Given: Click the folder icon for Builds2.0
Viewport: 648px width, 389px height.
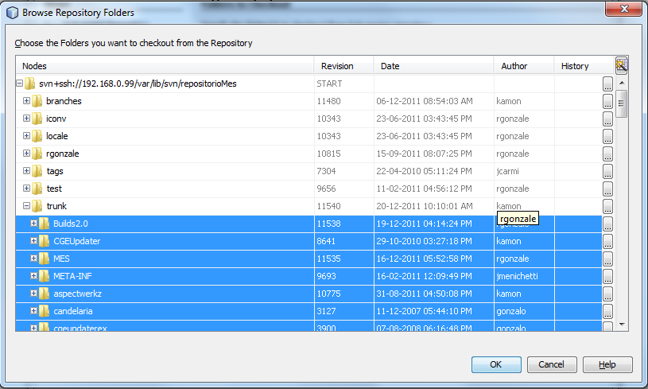Looking at the screenshot, I should [45, 224].
